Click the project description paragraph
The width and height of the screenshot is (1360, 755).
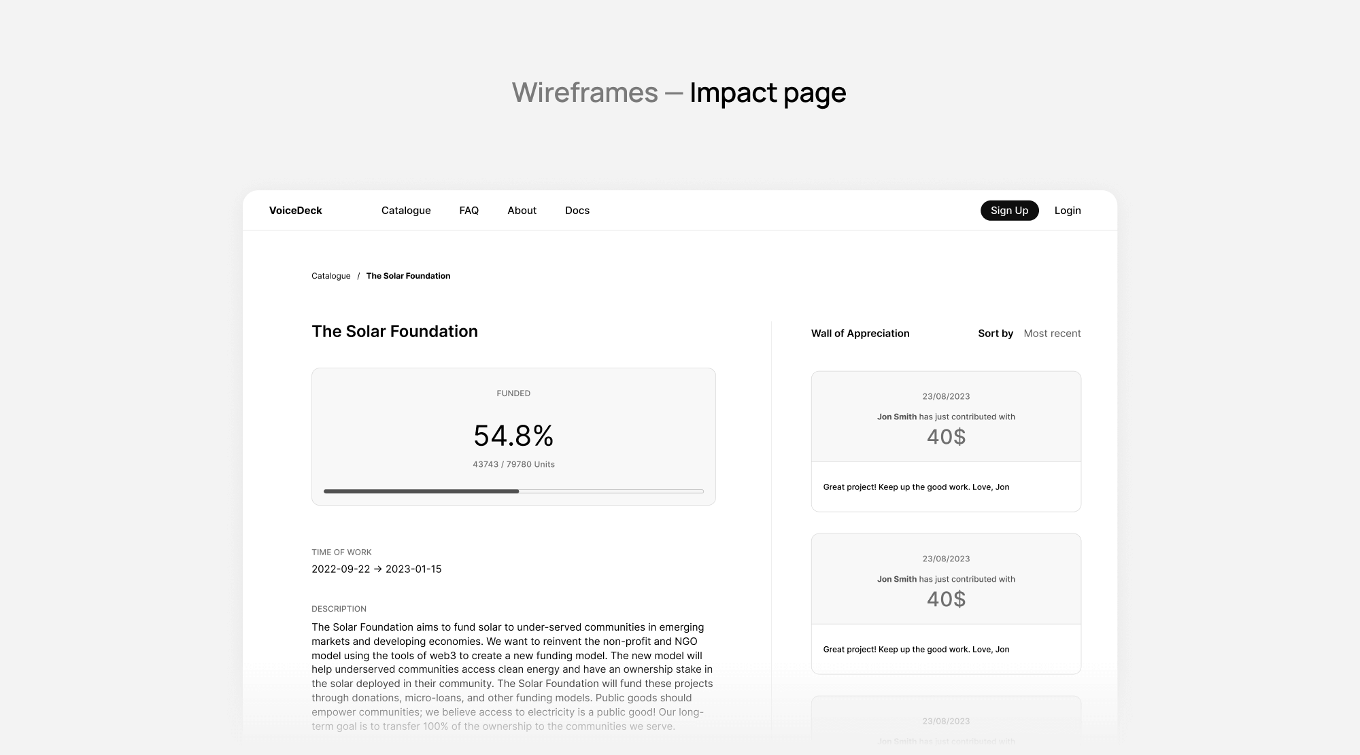(512, 676)
